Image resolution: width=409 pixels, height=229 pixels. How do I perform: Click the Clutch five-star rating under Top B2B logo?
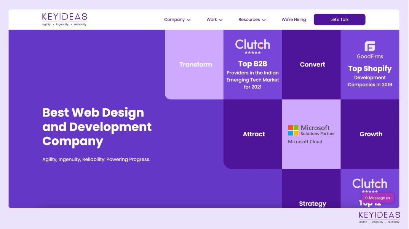point(252,52)
